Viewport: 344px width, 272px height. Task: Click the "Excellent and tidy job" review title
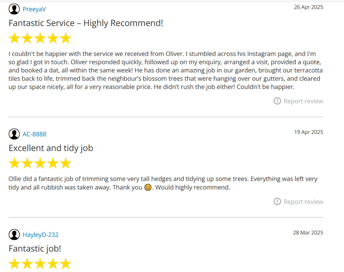pos(51,148)
